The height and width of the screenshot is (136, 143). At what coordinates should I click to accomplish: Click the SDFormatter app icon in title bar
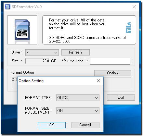[x=8, y=7]
